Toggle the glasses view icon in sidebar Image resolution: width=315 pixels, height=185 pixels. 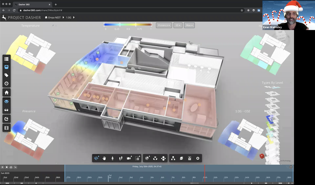click(6, 110)
